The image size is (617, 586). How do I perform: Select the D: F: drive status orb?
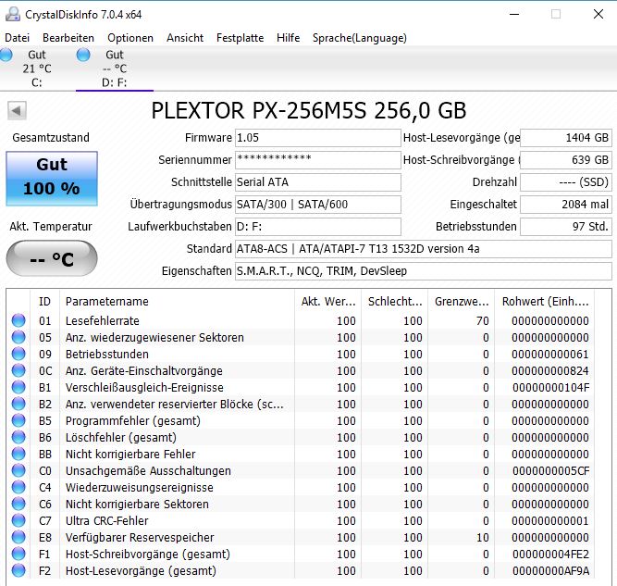83,55
